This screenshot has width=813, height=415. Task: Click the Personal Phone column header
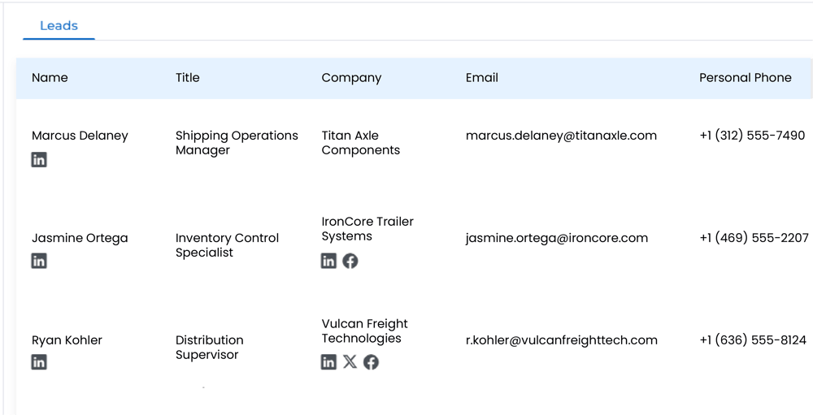click(745, 78)
